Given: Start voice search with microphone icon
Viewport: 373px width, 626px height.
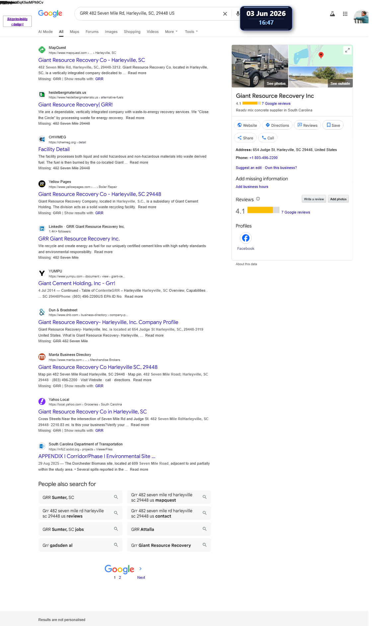Looking at the screenshot, I should [238, 14].
